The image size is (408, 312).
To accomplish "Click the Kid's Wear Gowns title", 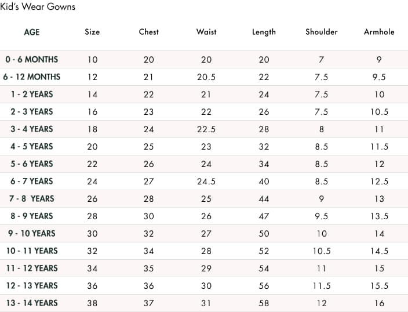I will tap(38, 7).
